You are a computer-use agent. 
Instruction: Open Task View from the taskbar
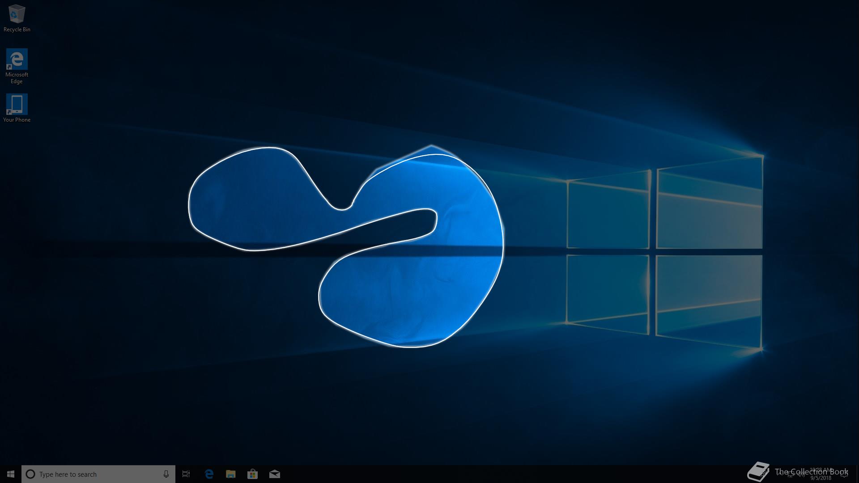tap(186, 474)
